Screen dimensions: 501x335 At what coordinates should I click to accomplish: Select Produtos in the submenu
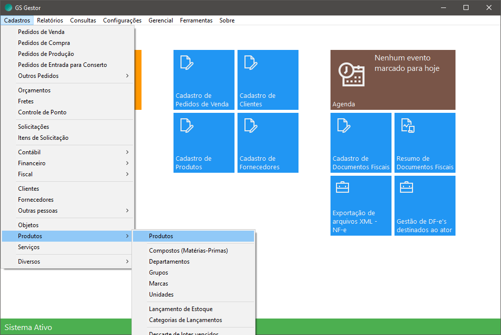click(193, 236)
